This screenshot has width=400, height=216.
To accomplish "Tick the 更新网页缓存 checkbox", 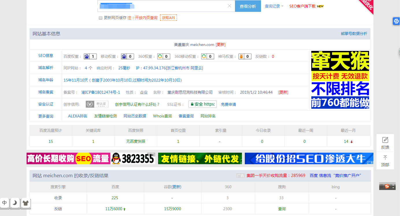I will tap(101, 18).
